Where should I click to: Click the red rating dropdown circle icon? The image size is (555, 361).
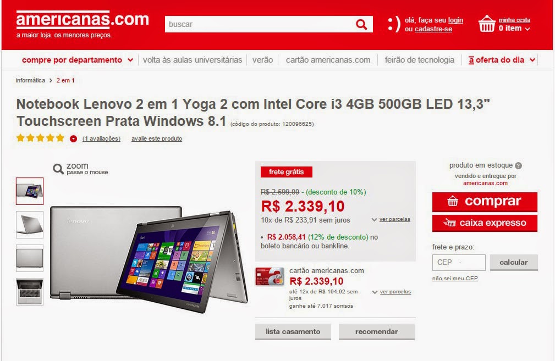(73, 138)
